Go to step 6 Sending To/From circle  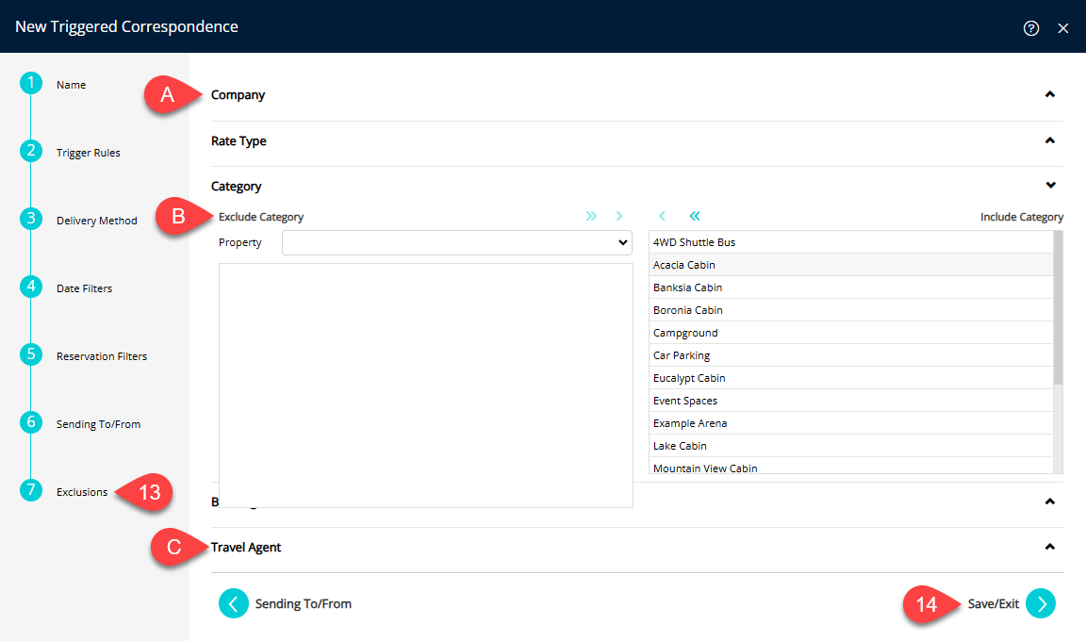click(30, 422)
